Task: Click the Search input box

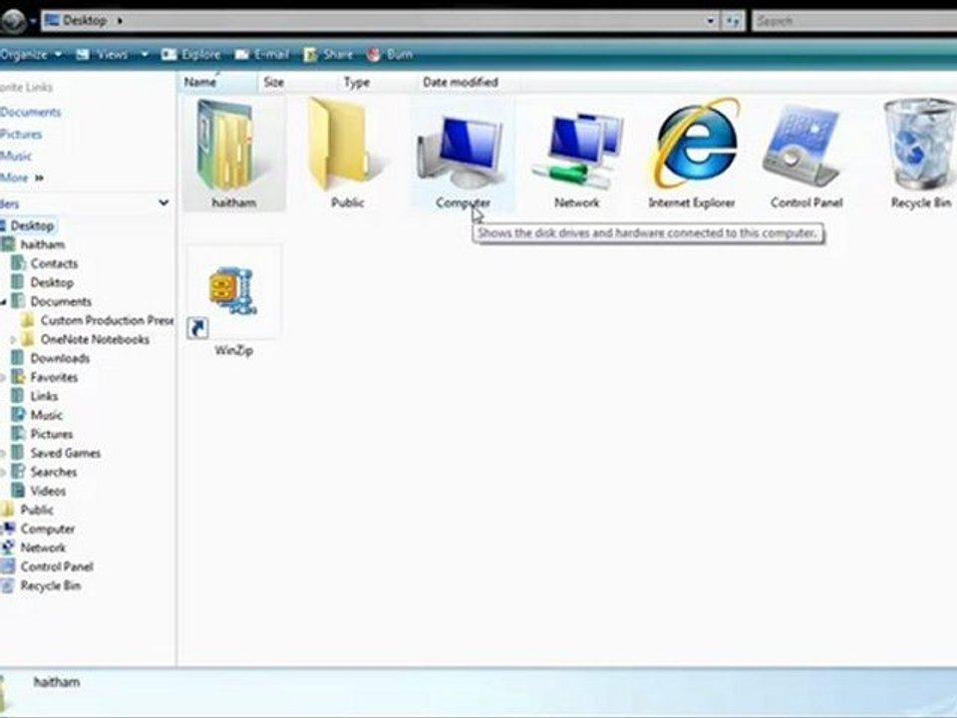Action: [x=854, y=21]
